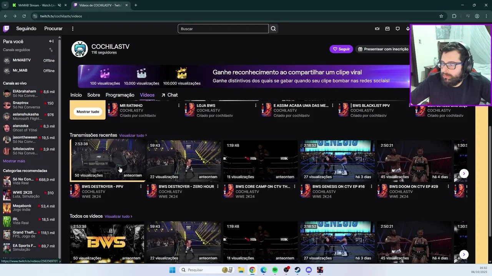Open Snaptrox live channel in sidebar
Image resolution: width=492 pixels, height=276 pixels.
29,105
